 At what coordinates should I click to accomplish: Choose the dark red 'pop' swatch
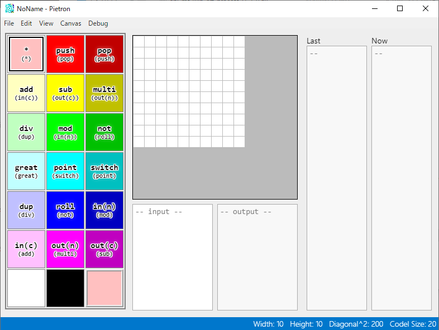104,54
